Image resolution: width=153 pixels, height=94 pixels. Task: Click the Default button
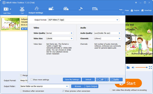tap(88, 80)
